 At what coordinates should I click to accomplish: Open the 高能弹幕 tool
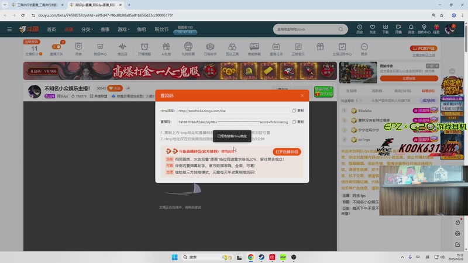tap(254, 49)
